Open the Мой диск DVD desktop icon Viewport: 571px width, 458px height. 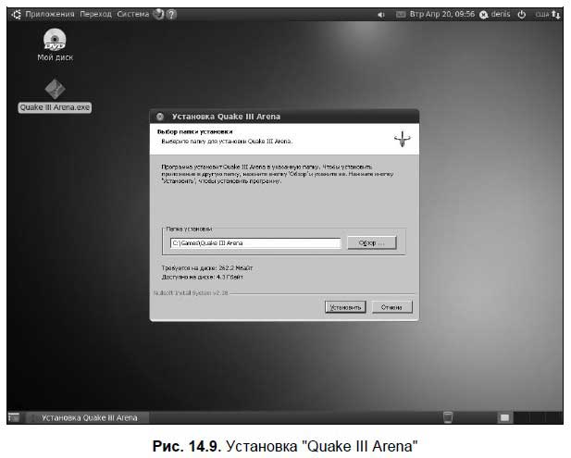click(55, 40)
